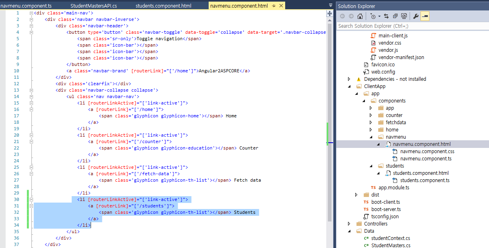This screenshot has height=248, width=489.
Task: Expand the fetchdata folder
Action: point(371,123)
